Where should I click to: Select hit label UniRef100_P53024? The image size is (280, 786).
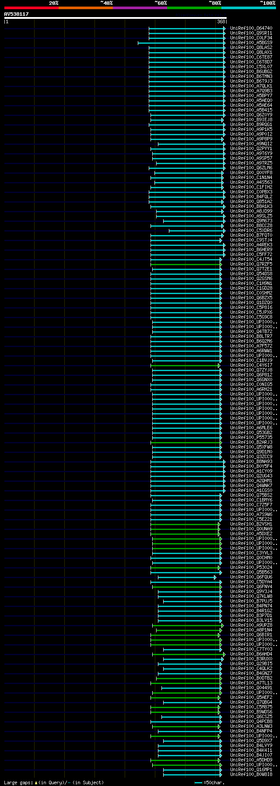(x=251, y=568)
